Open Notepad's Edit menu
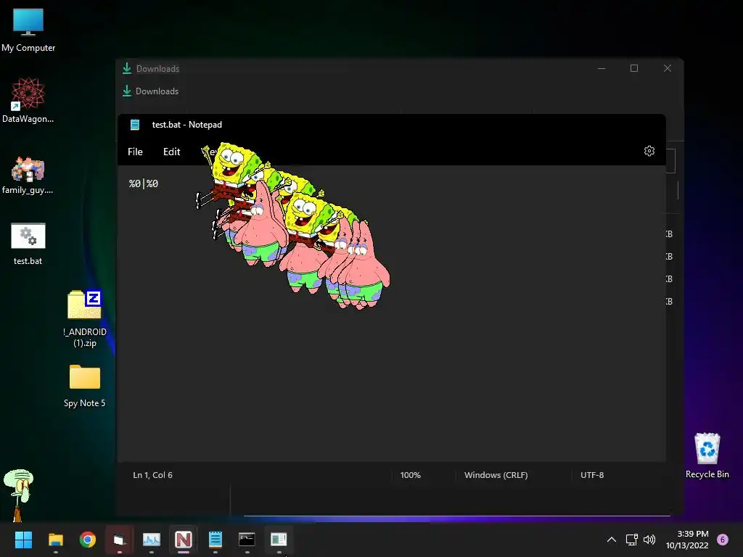The height and width of the screenshot is (557, 743). click(x=171, y=152)
